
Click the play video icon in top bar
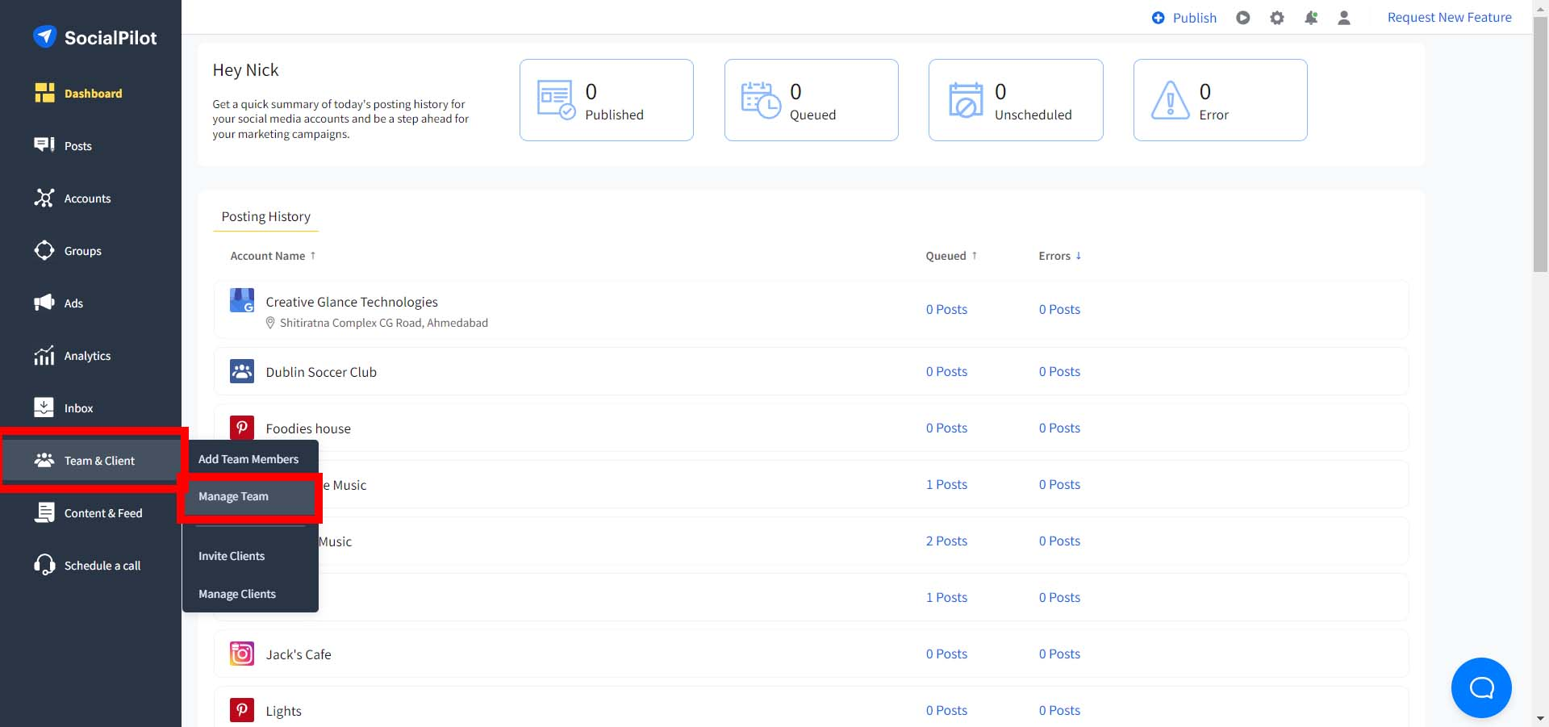[1243, 18]
